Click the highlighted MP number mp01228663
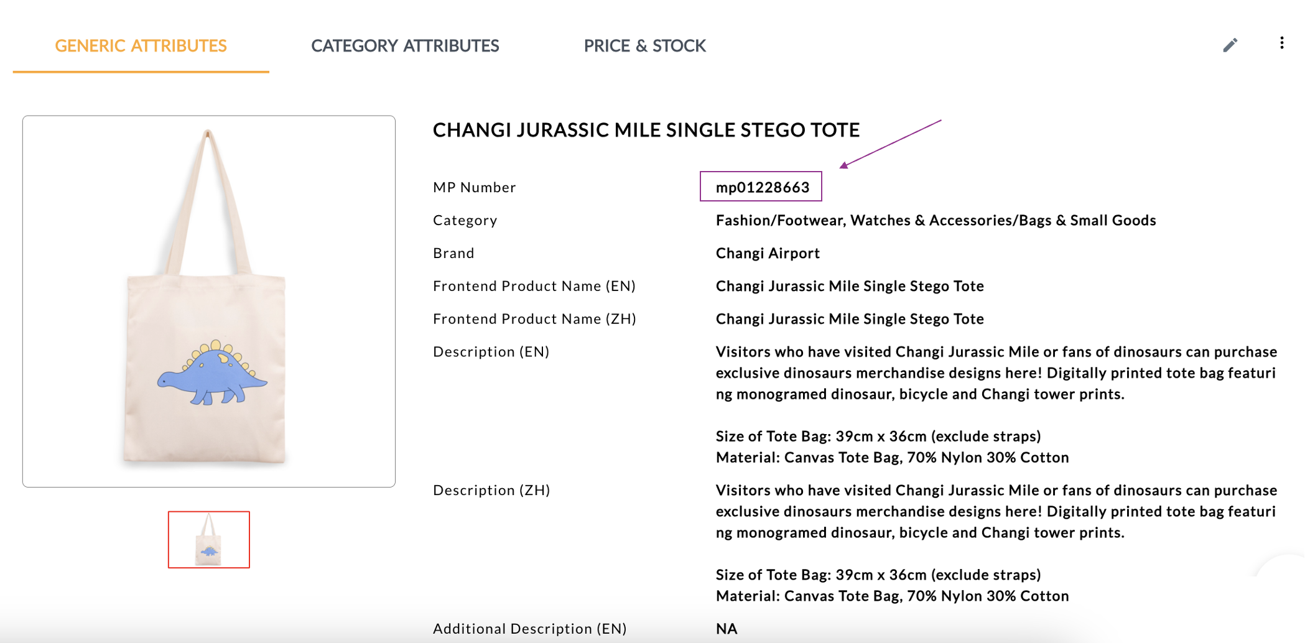This screenshot has height=643, width=1305. pyautogui.click(x=762, y=187)
